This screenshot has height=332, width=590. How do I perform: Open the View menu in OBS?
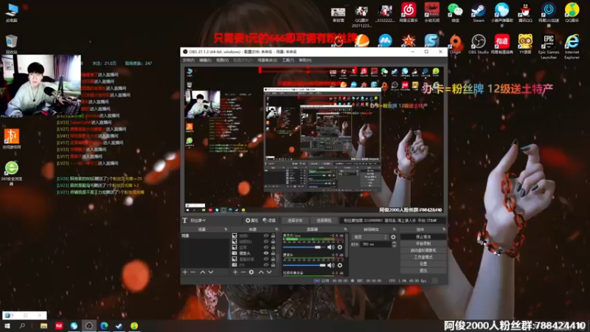(222, 60)
